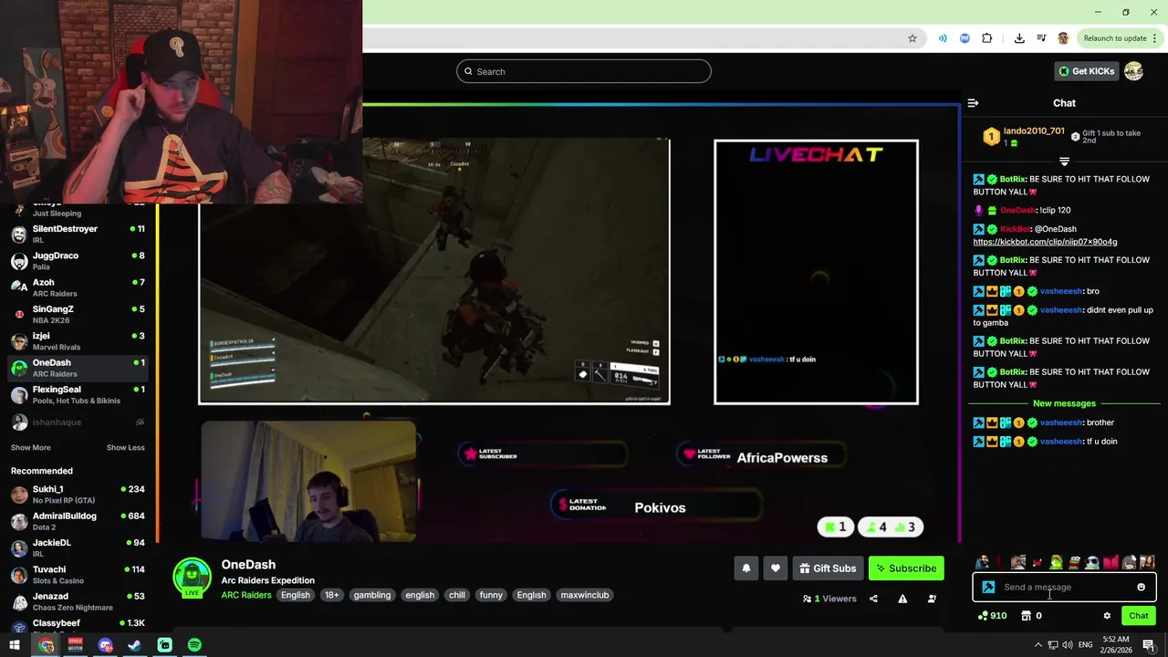The width and height of the screenshot is (1168, 657).
Task: Open SinGangZ channel in sidebar
Action: coord(78,314)
